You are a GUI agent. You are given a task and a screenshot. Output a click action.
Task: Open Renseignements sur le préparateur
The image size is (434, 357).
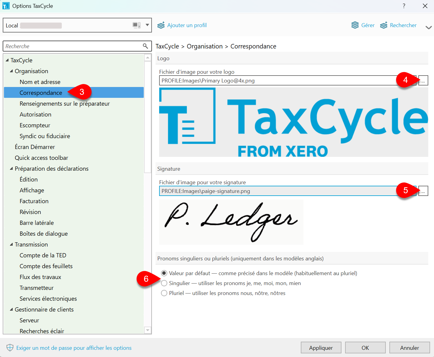coord(65,104)
